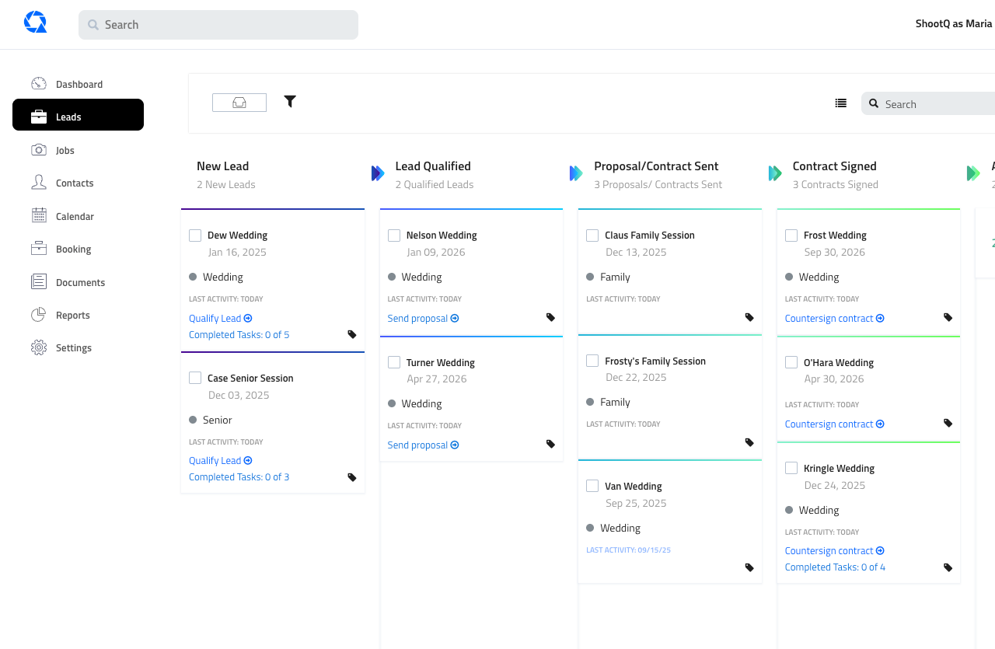Go to Calendar in the sidebar
The width and height of the screenshot is (995, 649).
pos(75,216)
